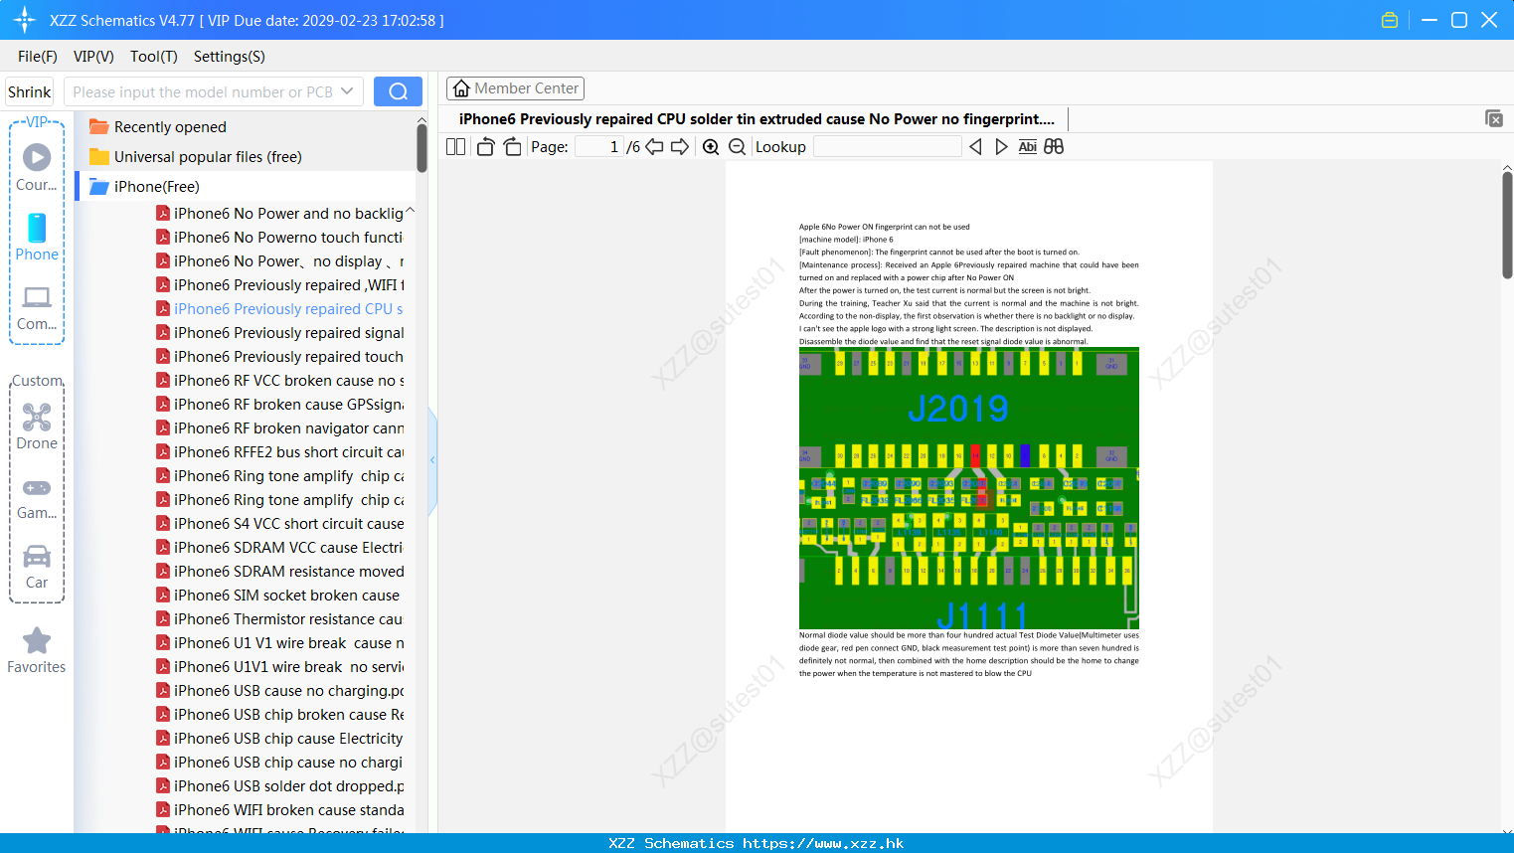Find previous lookup result
The image size is (1514, 853).
(975, 146)
